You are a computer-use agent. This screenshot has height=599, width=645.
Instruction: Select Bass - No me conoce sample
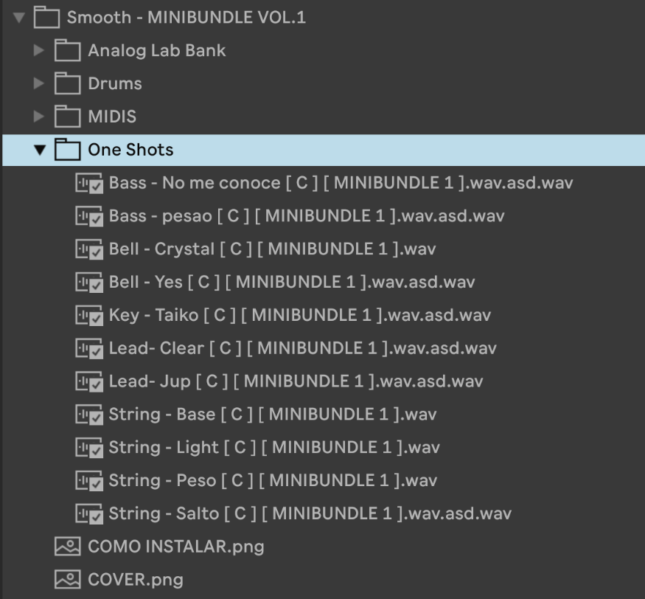click(341, 183)
